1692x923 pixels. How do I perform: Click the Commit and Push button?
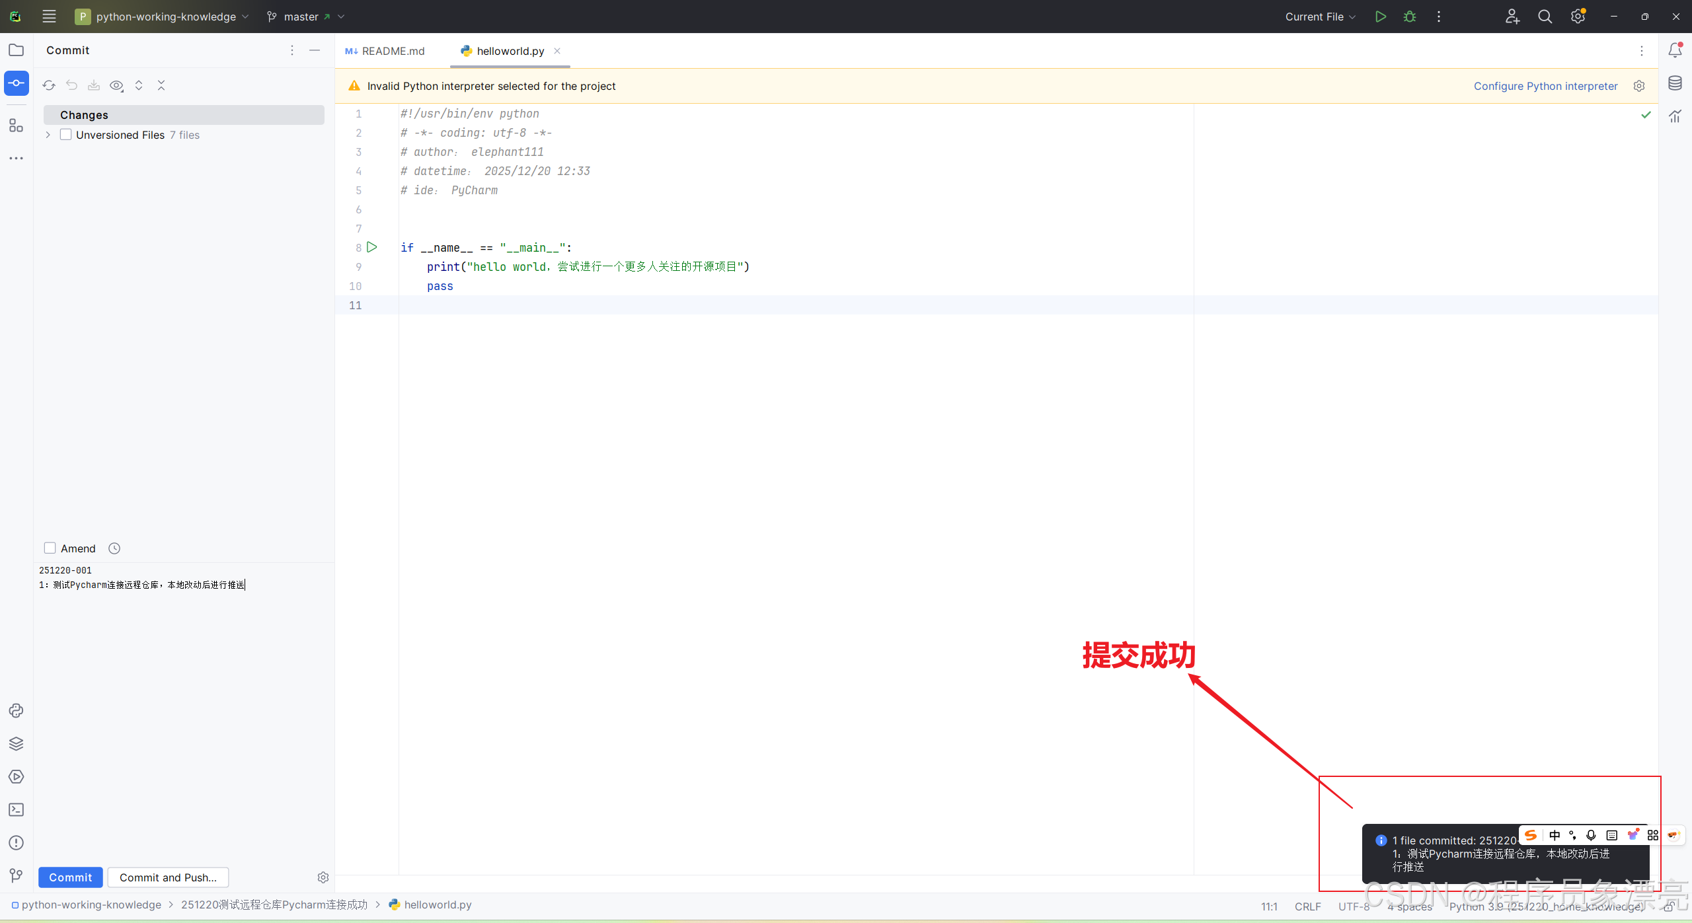[168, 877]
